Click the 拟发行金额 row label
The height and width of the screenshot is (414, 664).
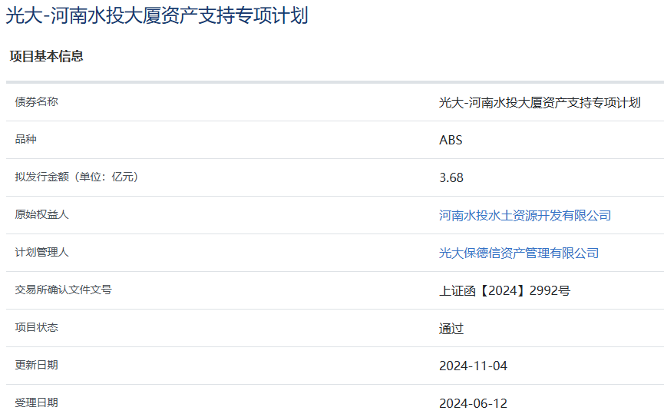pos(76,177)
